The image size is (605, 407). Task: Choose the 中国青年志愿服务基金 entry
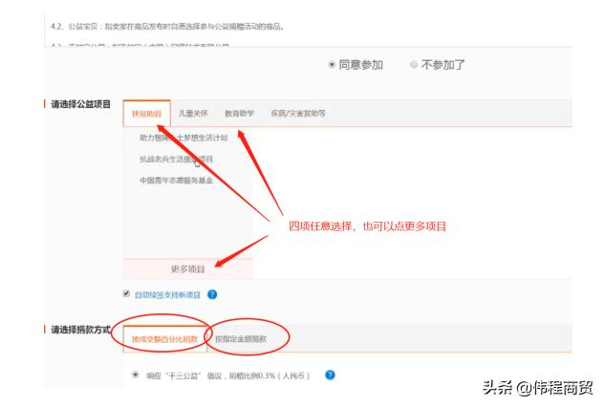click(176, 181)
